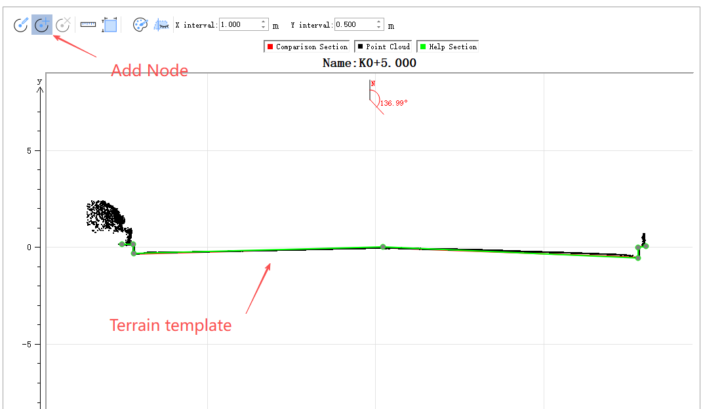703x409 pixels.
Task: Click the green Help Section color swatch
Action: pos(423,47)
